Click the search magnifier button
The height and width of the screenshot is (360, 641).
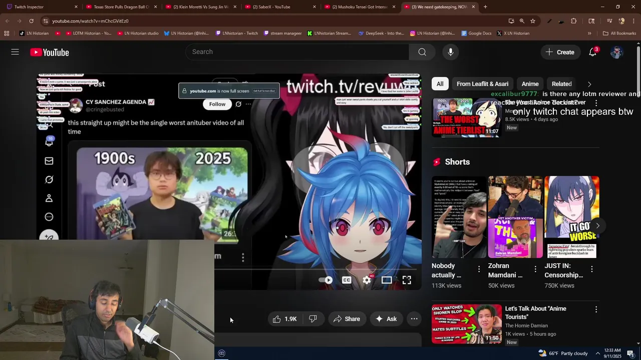[422, 52]
